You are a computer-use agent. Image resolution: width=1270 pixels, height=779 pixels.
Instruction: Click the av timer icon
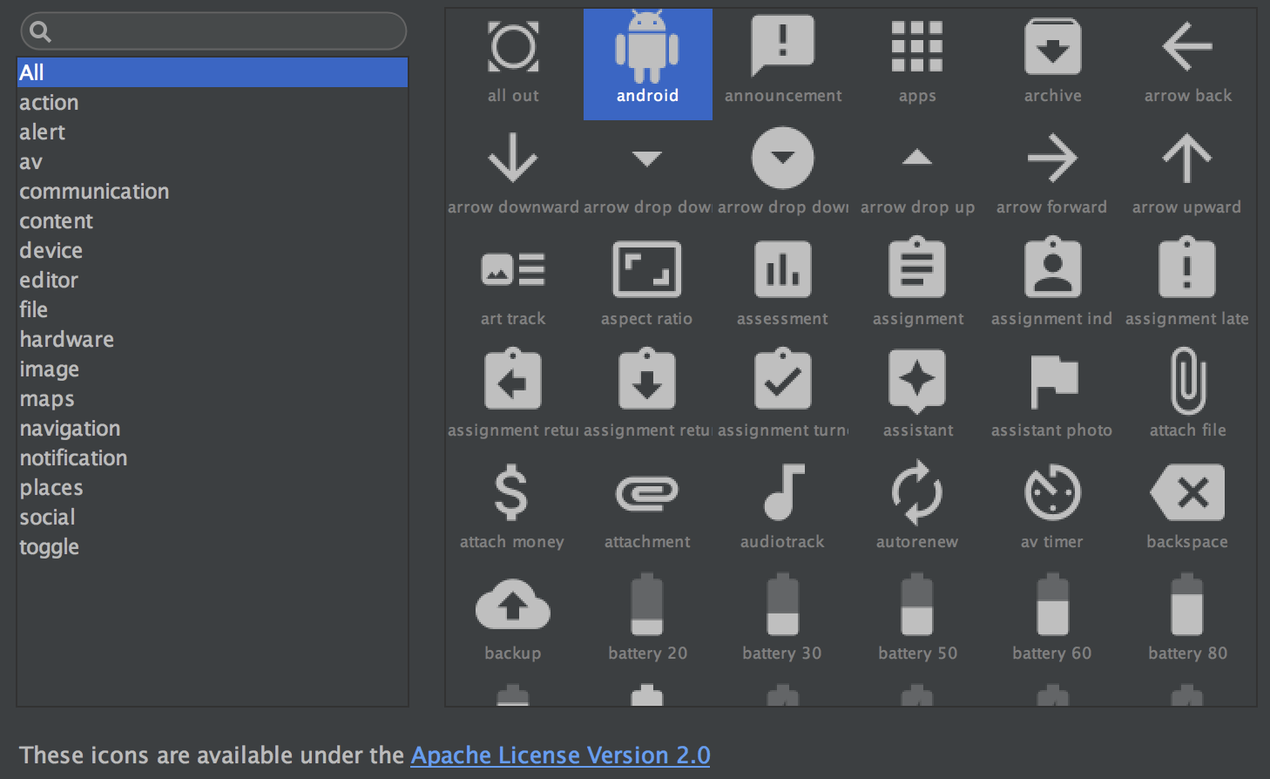[x=1051, y=493]
